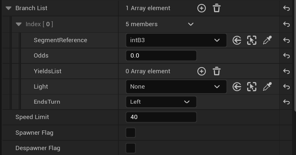Empty the Branch List array with trash icon

216,8
